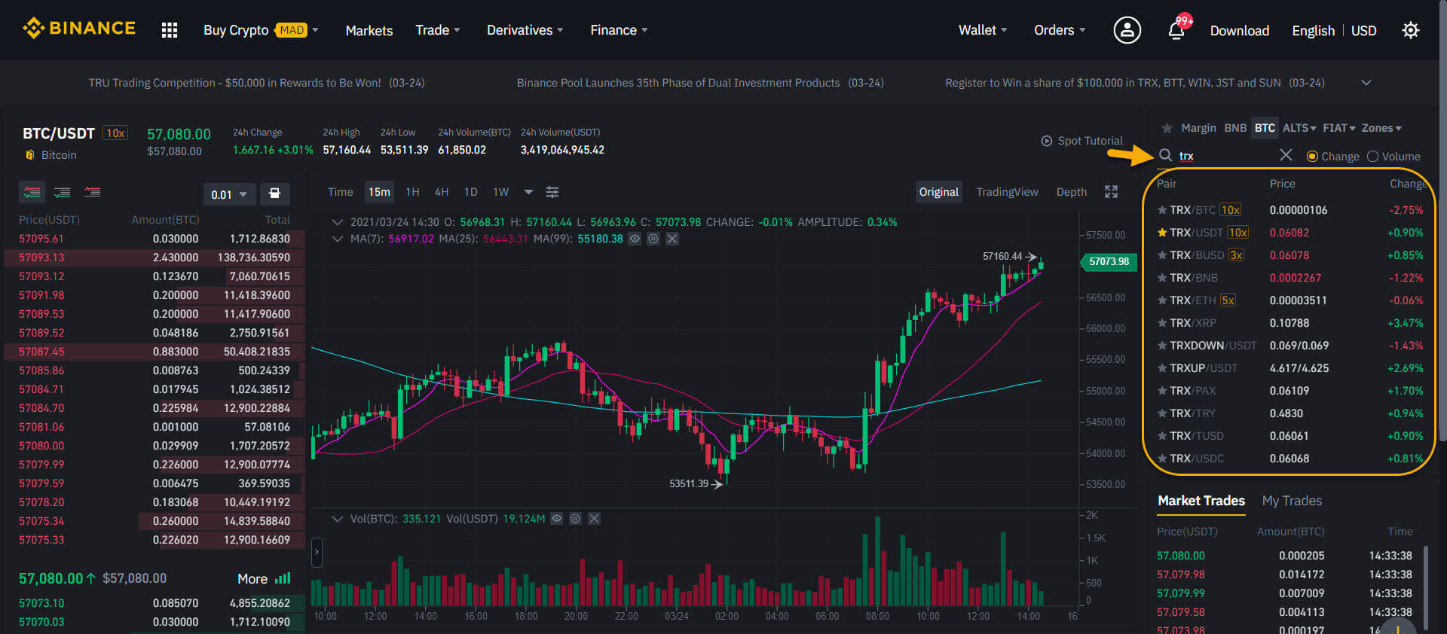
Task: Remove the MA indicator with X icon
Action: pos(672,239)
